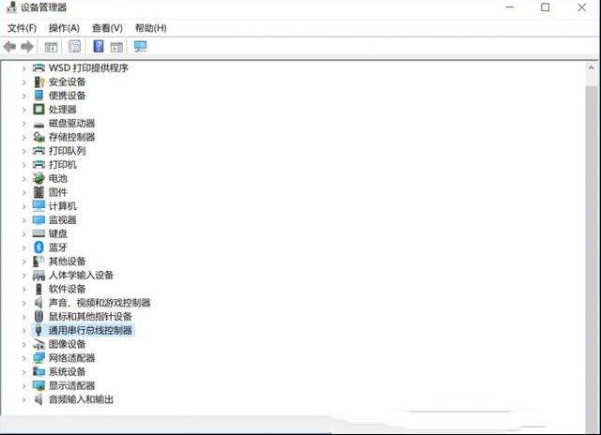Expand the 处理器 node
Viewport: 601px width, 435px height.
click(x=24, y=110)
